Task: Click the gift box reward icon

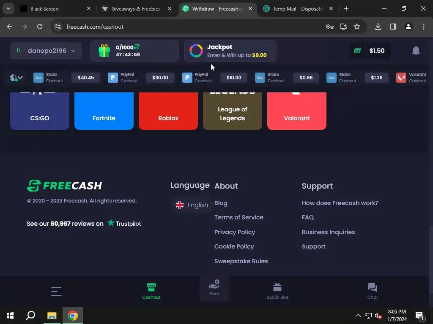Action: [104, 51]
